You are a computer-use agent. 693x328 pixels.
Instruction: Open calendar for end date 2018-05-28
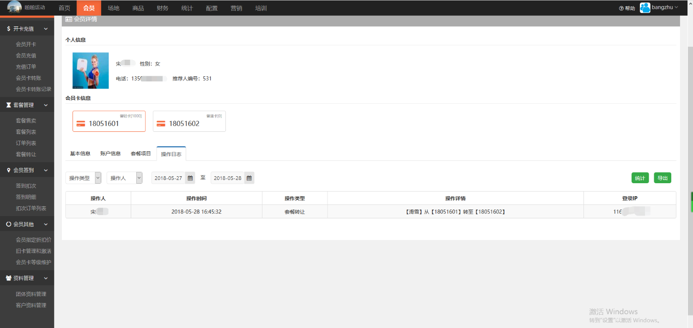click(x=249, y=178)
